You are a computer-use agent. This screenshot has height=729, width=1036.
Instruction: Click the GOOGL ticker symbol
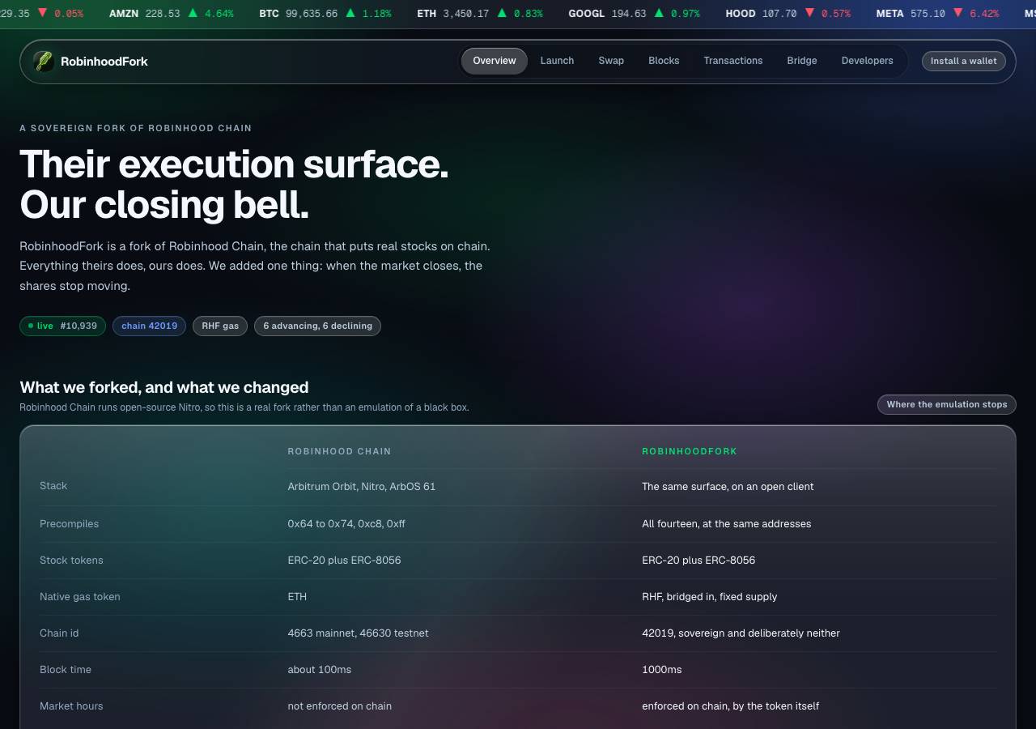coord(586,14)
